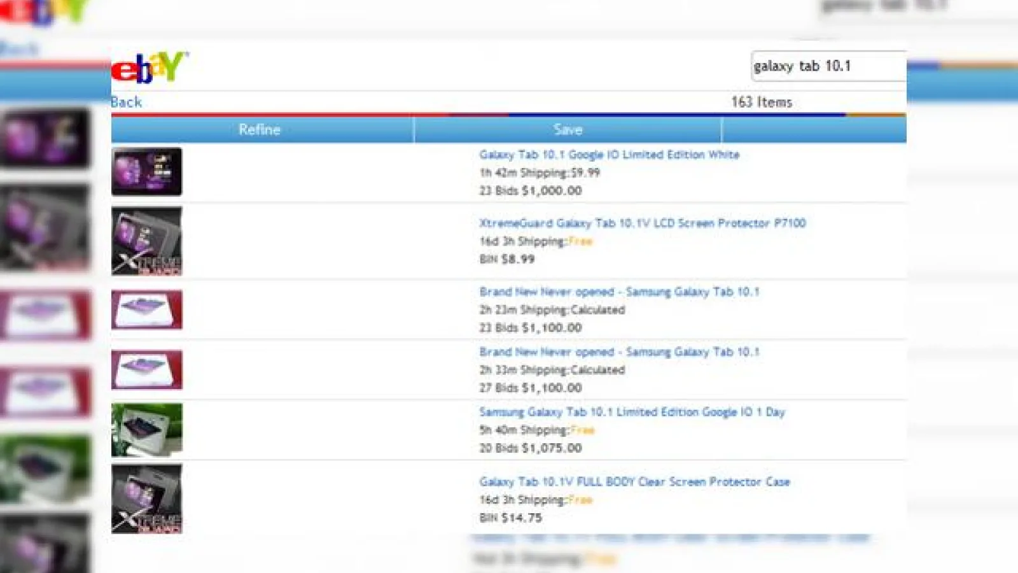Open Galaxy Tab 10.1V FULL BODY Clear Screen Protector Case
Image resolution: width=1018 pixels, height=573 pixels.
click(634, 482)
